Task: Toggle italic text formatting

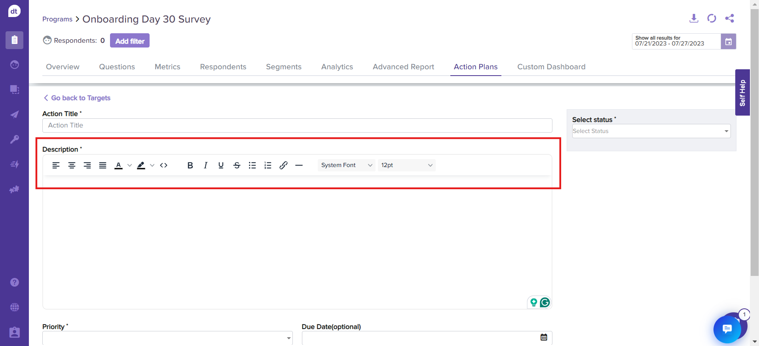Action: pyautogui.click(x=205, y=165)
